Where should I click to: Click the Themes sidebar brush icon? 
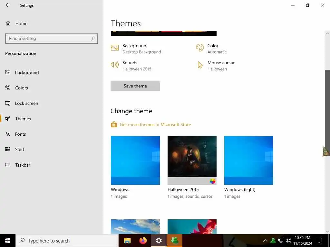click(x=8, y=119)
